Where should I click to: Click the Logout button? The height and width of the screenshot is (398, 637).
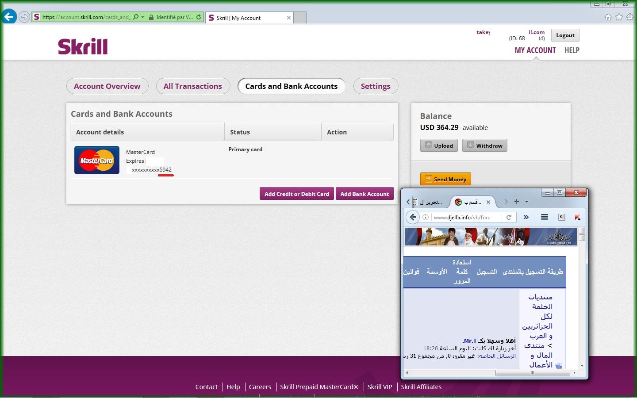pyautogui.click(x=565, y=35)
